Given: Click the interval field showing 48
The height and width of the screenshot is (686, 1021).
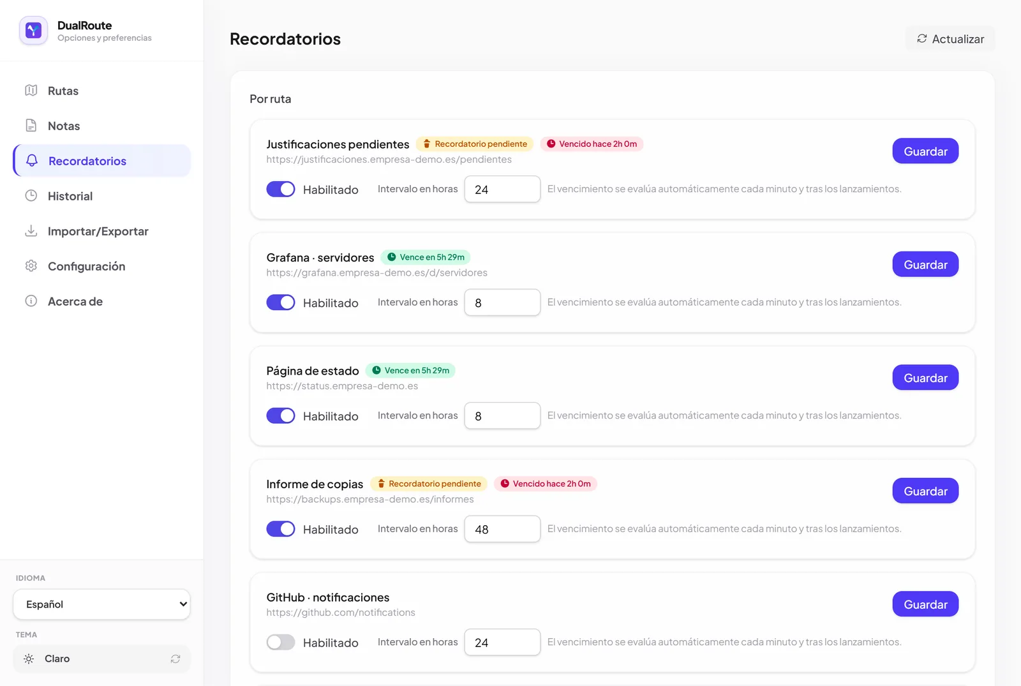Looking at the screenshot, I should tap(502, 529).
